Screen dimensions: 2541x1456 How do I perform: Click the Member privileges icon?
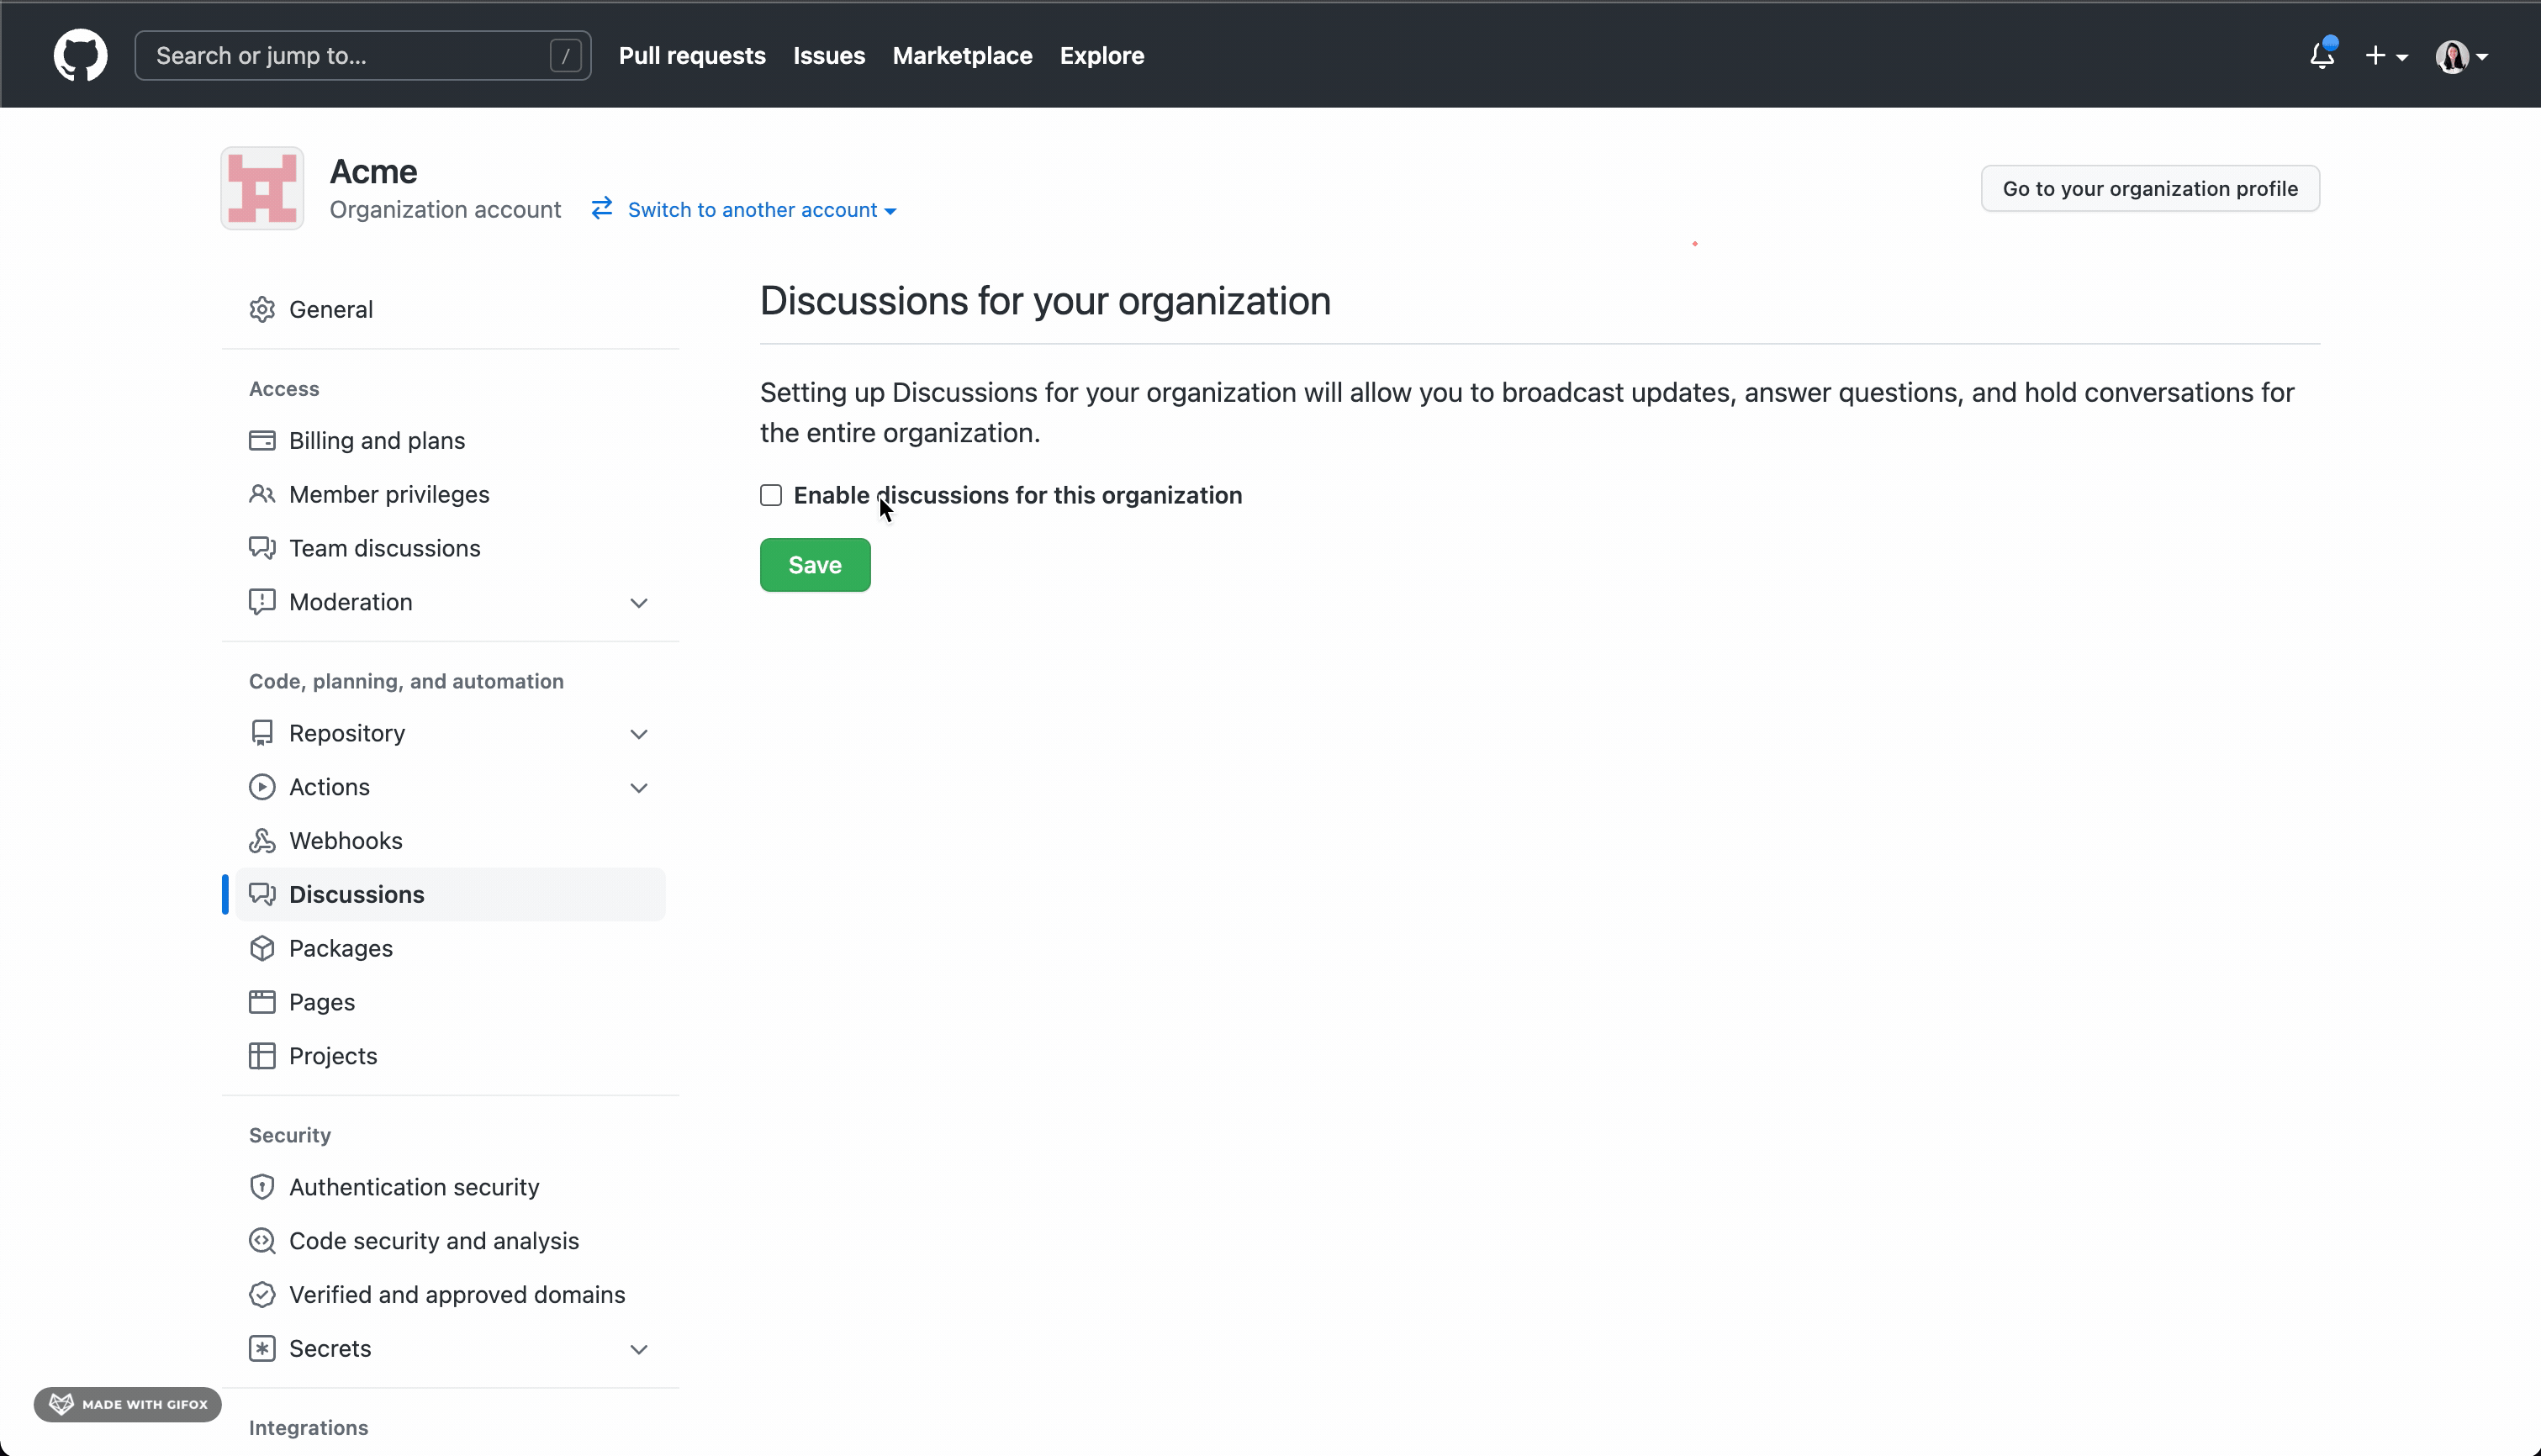coord(261,494)
